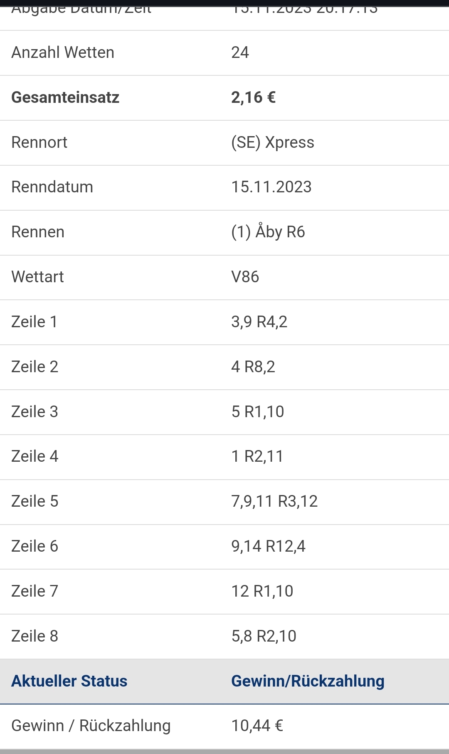Tap the Gewinn / Rückzahlung row label
The width and height of the screenshot is (449, 754).
click(91, 726)
